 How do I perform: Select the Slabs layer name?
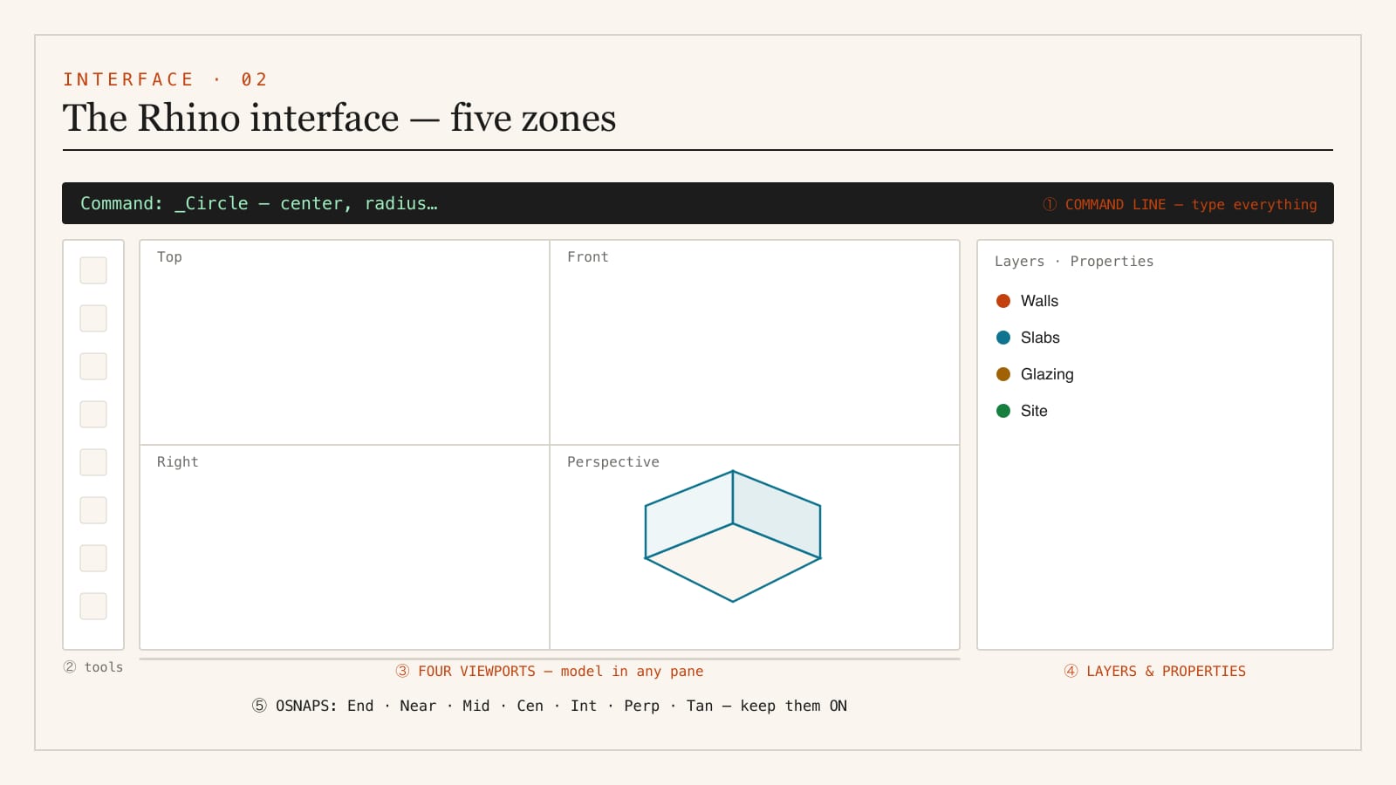coord(1040,338)
